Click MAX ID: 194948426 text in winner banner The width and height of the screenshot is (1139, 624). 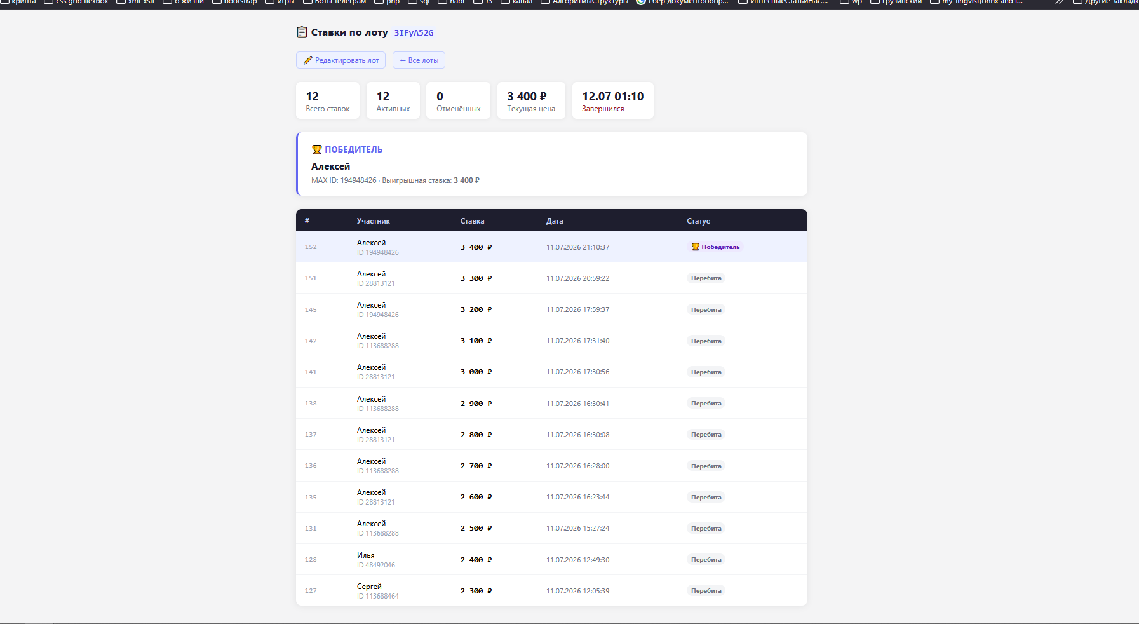pyautogui.click(x=344, y=180)
